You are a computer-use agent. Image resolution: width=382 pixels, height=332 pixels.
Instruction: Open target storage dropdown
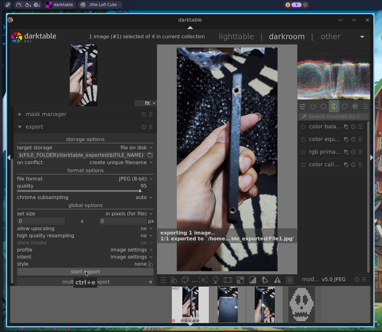tap(85, 148)
